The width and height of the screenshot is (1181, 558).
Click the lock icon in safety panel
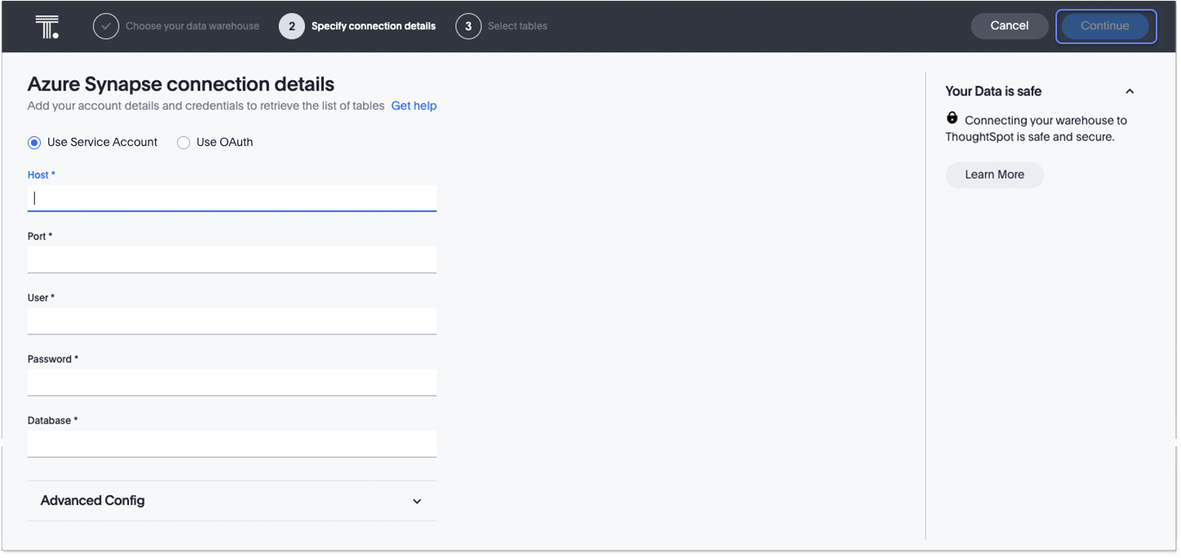point(952,118)
